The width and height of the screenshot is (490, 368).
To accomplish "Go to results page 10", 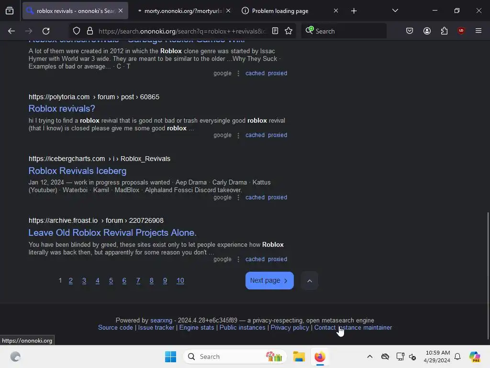I will (180, 281).
